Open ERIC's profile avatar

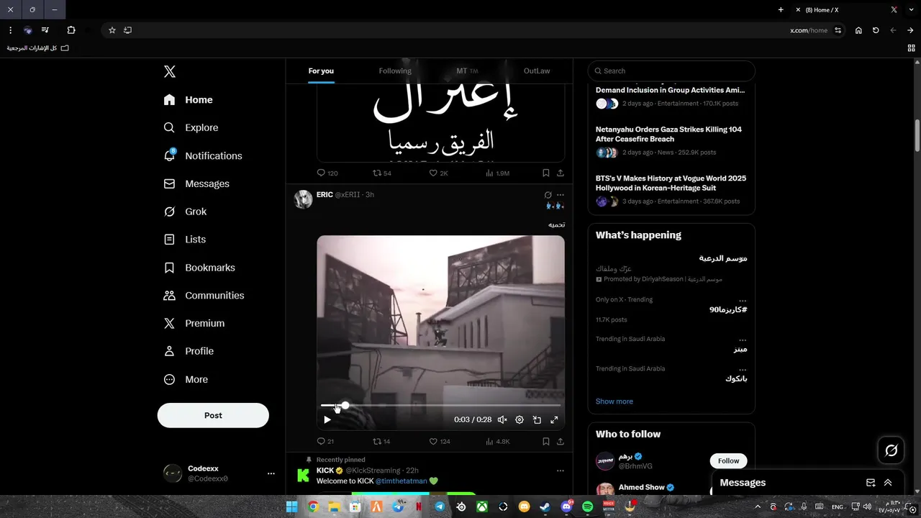pyautogui.click(x=304, y=199)
